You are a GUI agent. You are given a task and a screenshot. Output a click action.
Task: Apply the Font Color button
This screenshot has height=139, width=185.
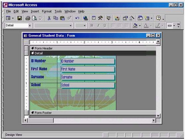click(146, 25)
